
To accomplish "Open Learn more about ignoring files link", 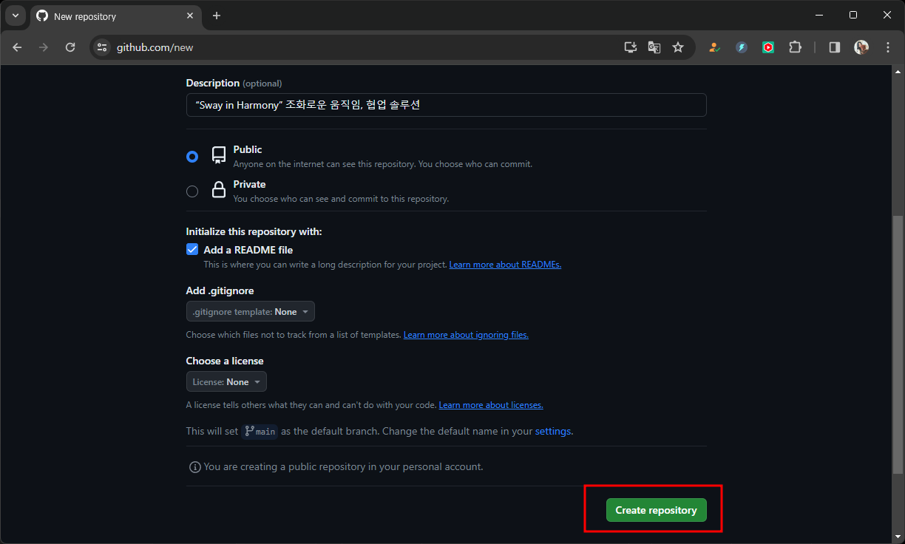I will pos(466,335).
